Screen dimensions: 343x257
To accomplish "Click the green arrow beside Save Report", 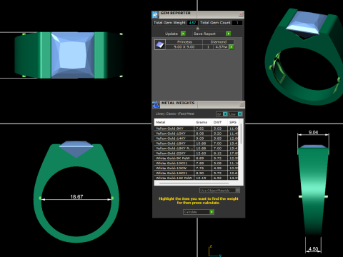I will (x=228, y=34).
